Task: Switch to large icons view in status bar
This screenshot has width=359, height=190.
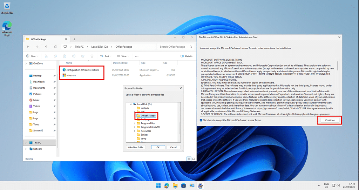Action: pos(193,159)
